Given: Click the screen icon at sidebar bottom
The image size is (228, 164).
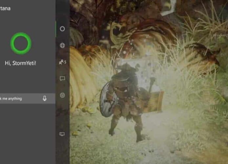Looking at the screenshot, I should (x=62, y=134).
